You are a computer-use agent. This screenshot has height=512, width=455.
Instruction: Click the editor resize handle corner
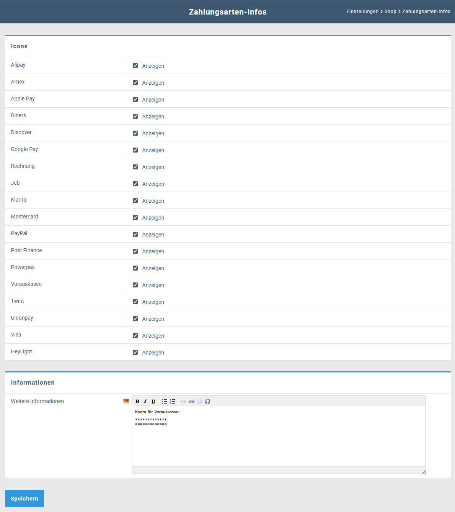pyautogui.click(x=423, y=472)
